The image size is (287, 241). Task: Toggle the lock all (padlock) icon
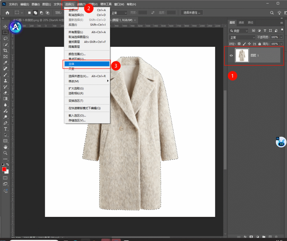tap(260, 44)
